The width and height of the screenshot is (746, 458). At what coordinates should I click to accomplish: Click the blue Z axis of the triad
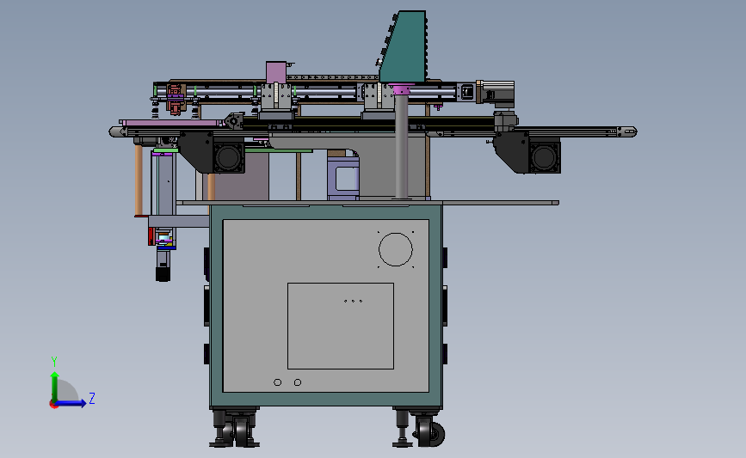point(71,403)
